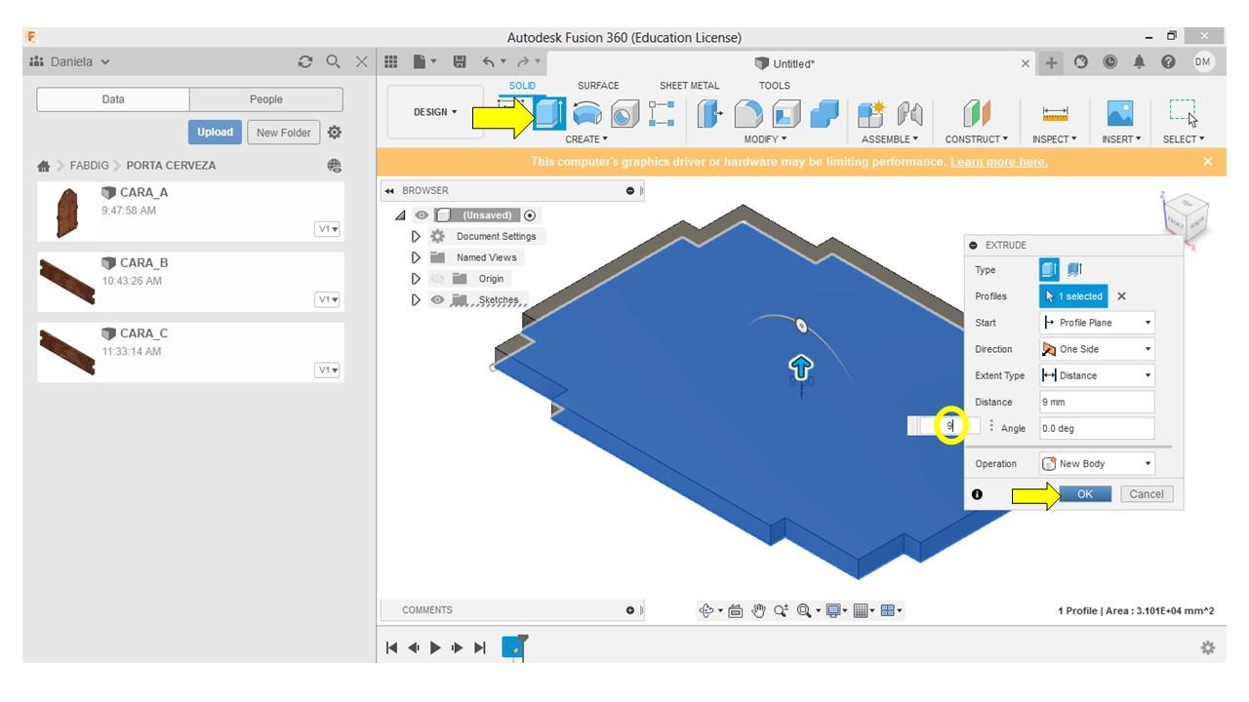Open data panel settings gear
1249x702 pixels.
click(335, 133)
